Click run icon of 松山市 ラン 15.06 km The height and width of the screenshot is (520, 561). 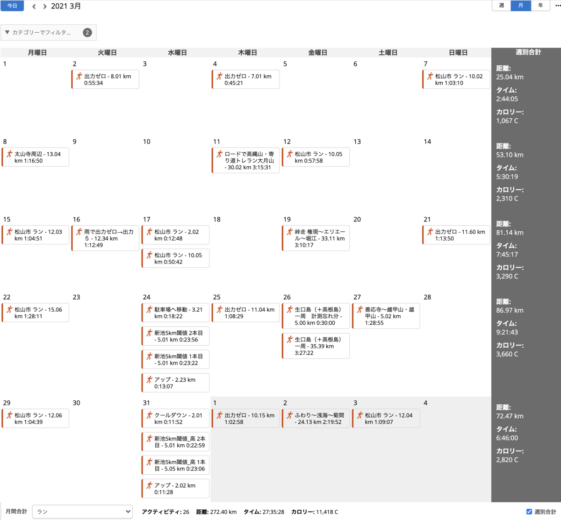click(9, 309)
